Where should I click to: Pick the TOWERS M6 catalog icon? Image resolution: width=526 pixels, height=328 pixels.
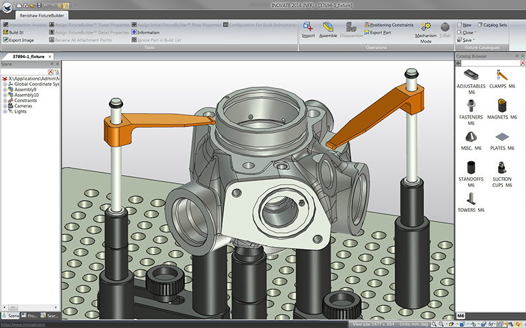[x=471, y=199]
